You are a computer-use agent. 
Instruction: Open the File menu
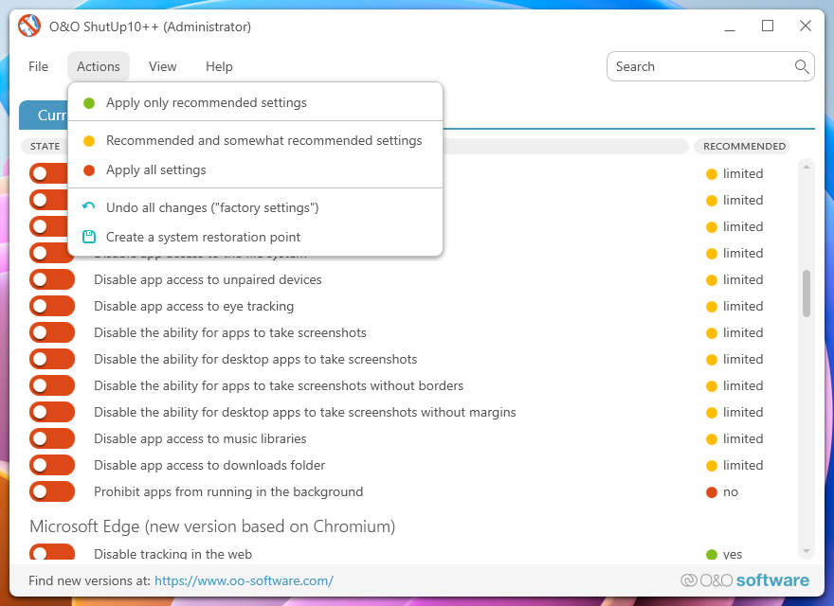(38, 66)
